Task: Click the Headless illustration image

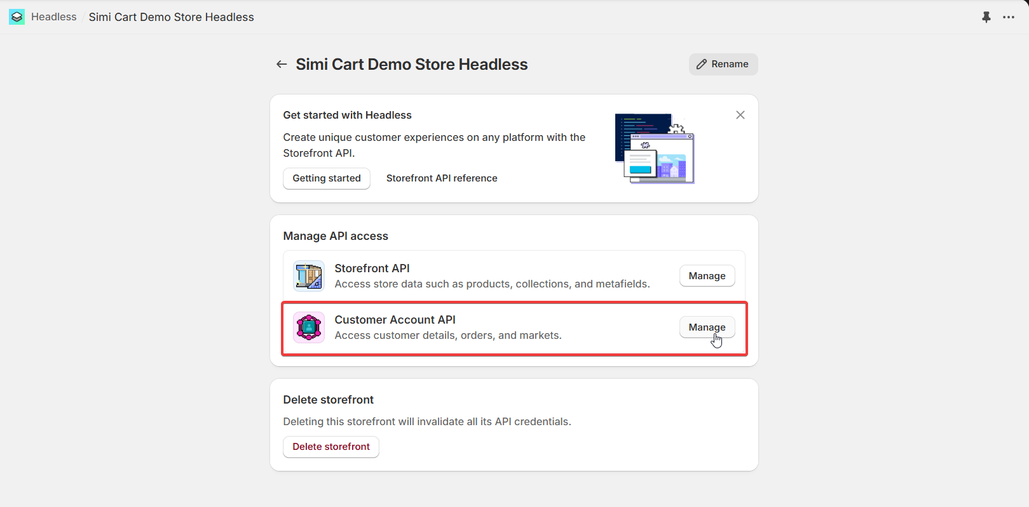Action: click(654, 148)
